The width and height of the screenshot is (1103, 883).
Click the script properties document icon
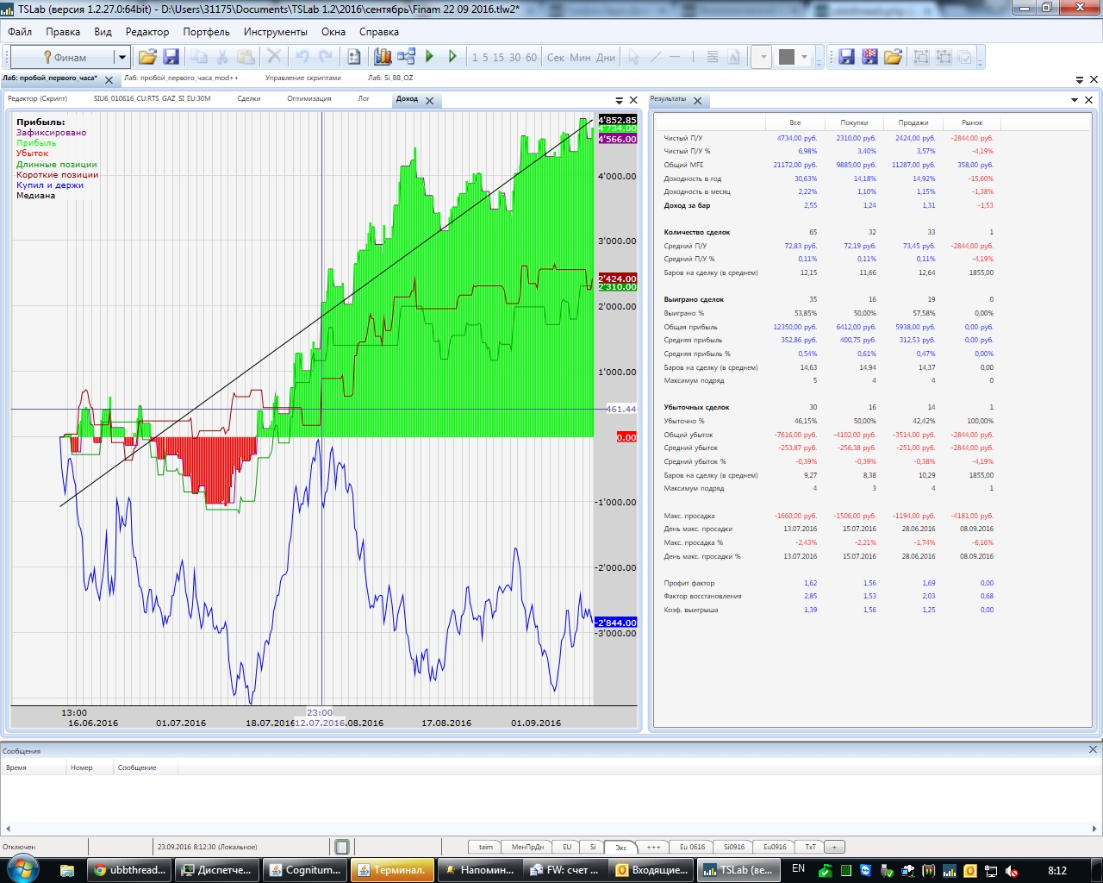[x=353, y=57]
